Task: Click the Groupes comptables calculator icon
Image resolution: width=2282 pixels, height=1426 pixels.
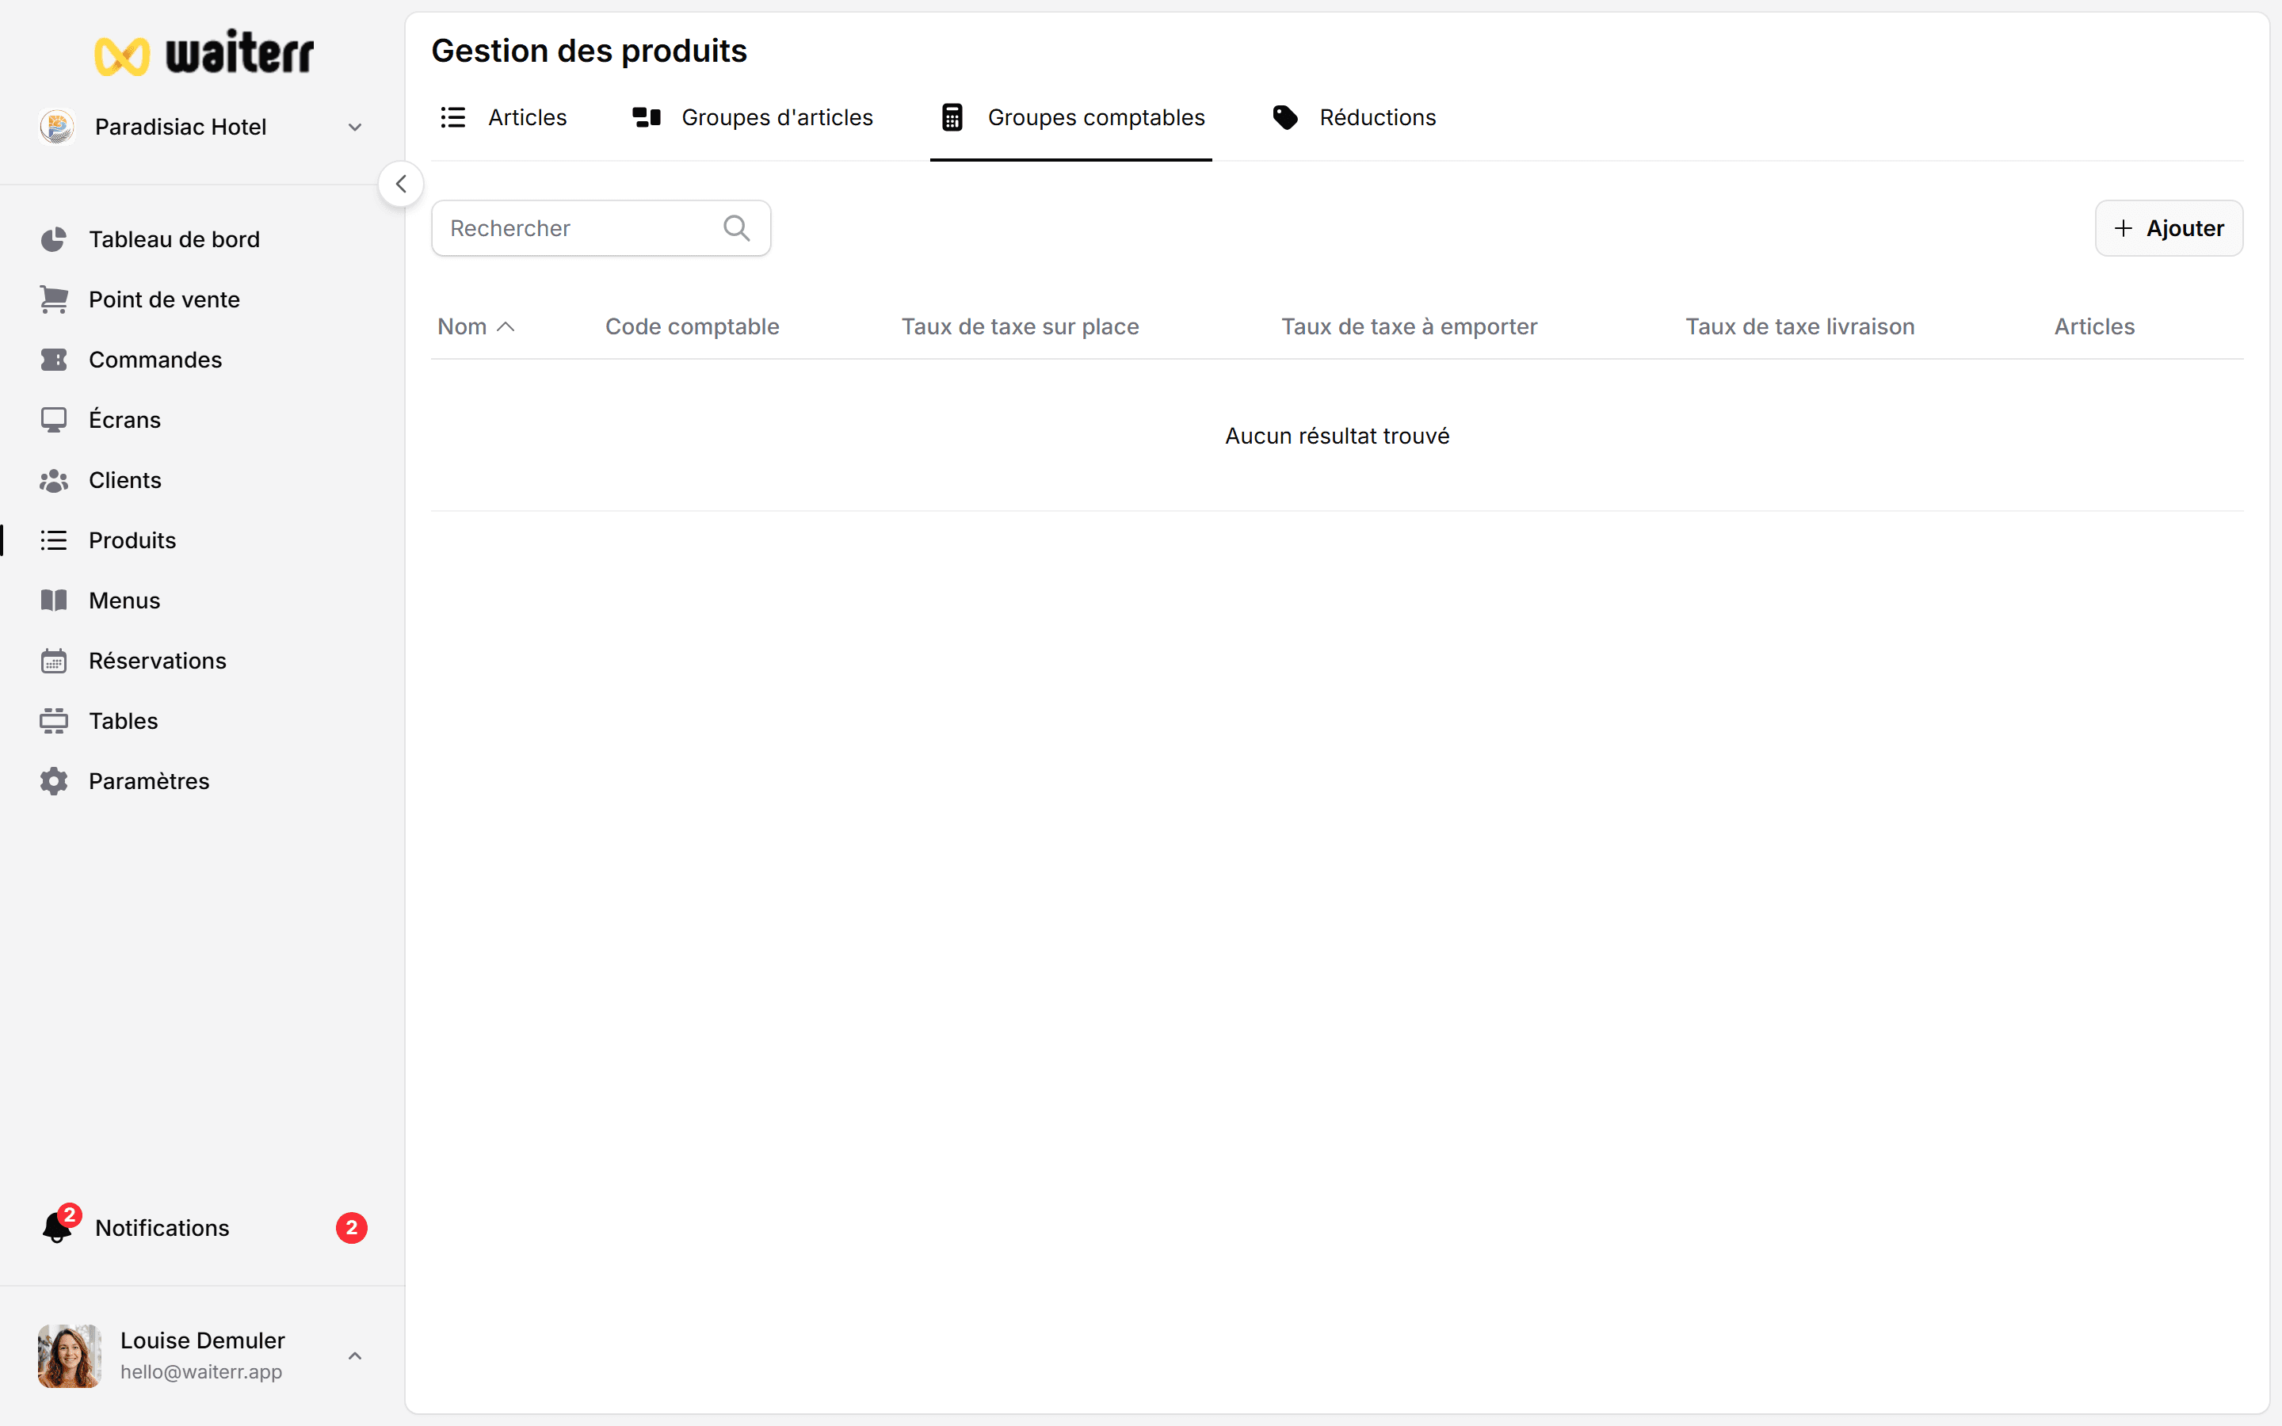Action: tap(952, 118)
